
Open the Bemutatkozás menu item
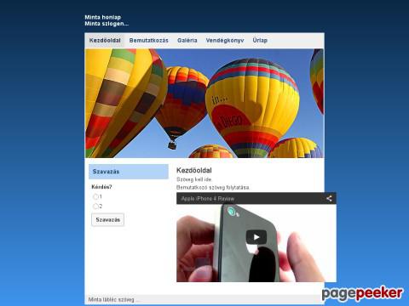pos(149,40)
